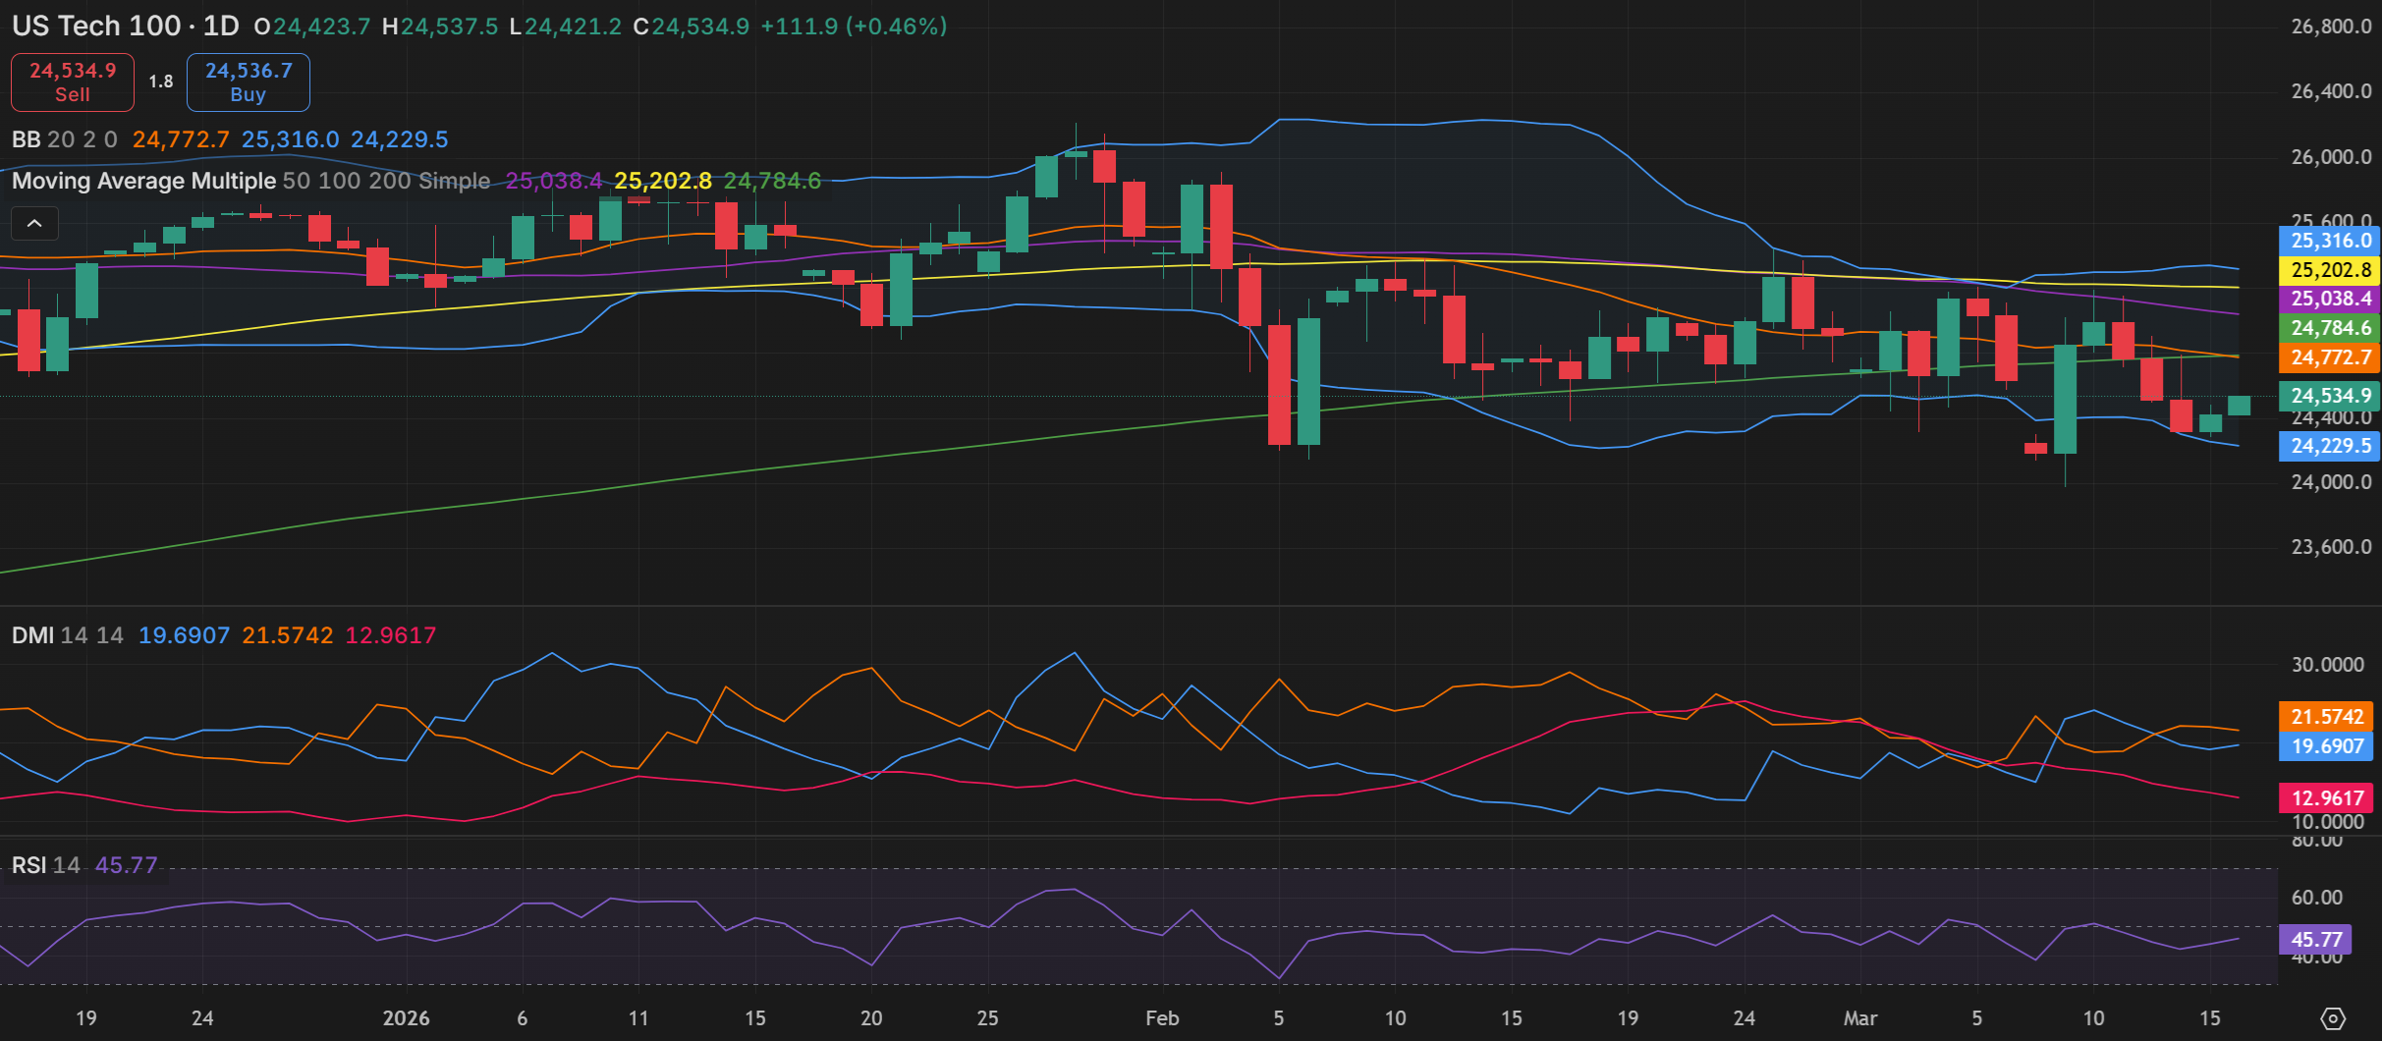The image size is (2382, 1041).
Task: Click the green 24,784.6 price axis tag
Action: coord(2328,328)
